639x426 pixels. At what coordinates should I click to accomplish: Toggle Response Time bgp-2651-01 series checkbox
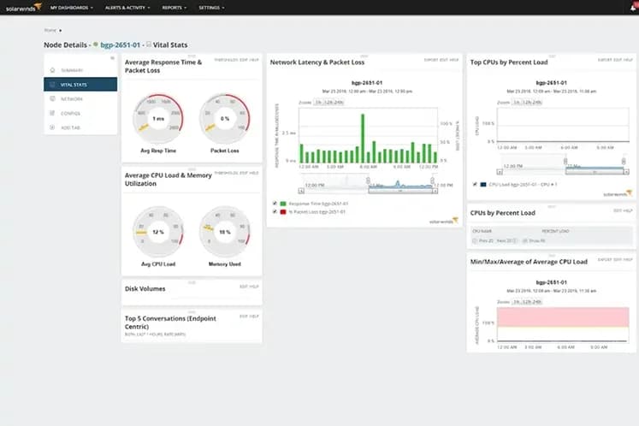point(275,203)
